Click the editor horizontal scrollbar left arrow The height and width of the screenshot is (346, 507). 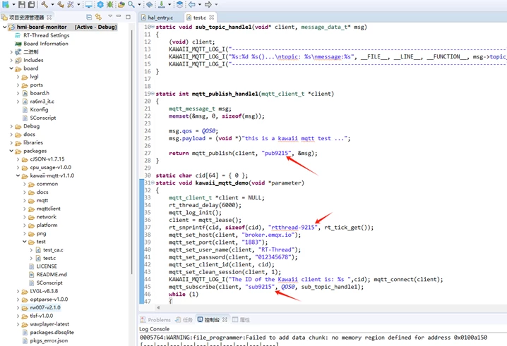pyautogui.click(x=158, y=307)
